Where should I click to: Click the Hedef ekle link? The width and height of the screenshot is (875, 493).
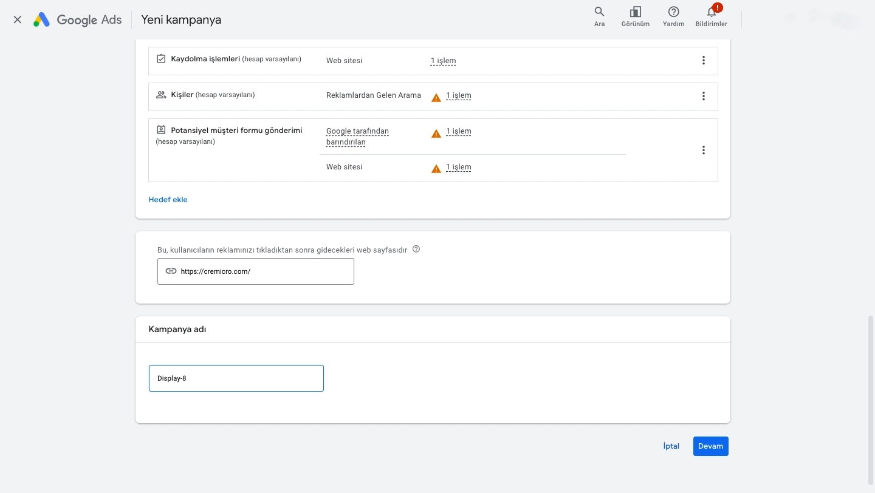coord(168,200)
